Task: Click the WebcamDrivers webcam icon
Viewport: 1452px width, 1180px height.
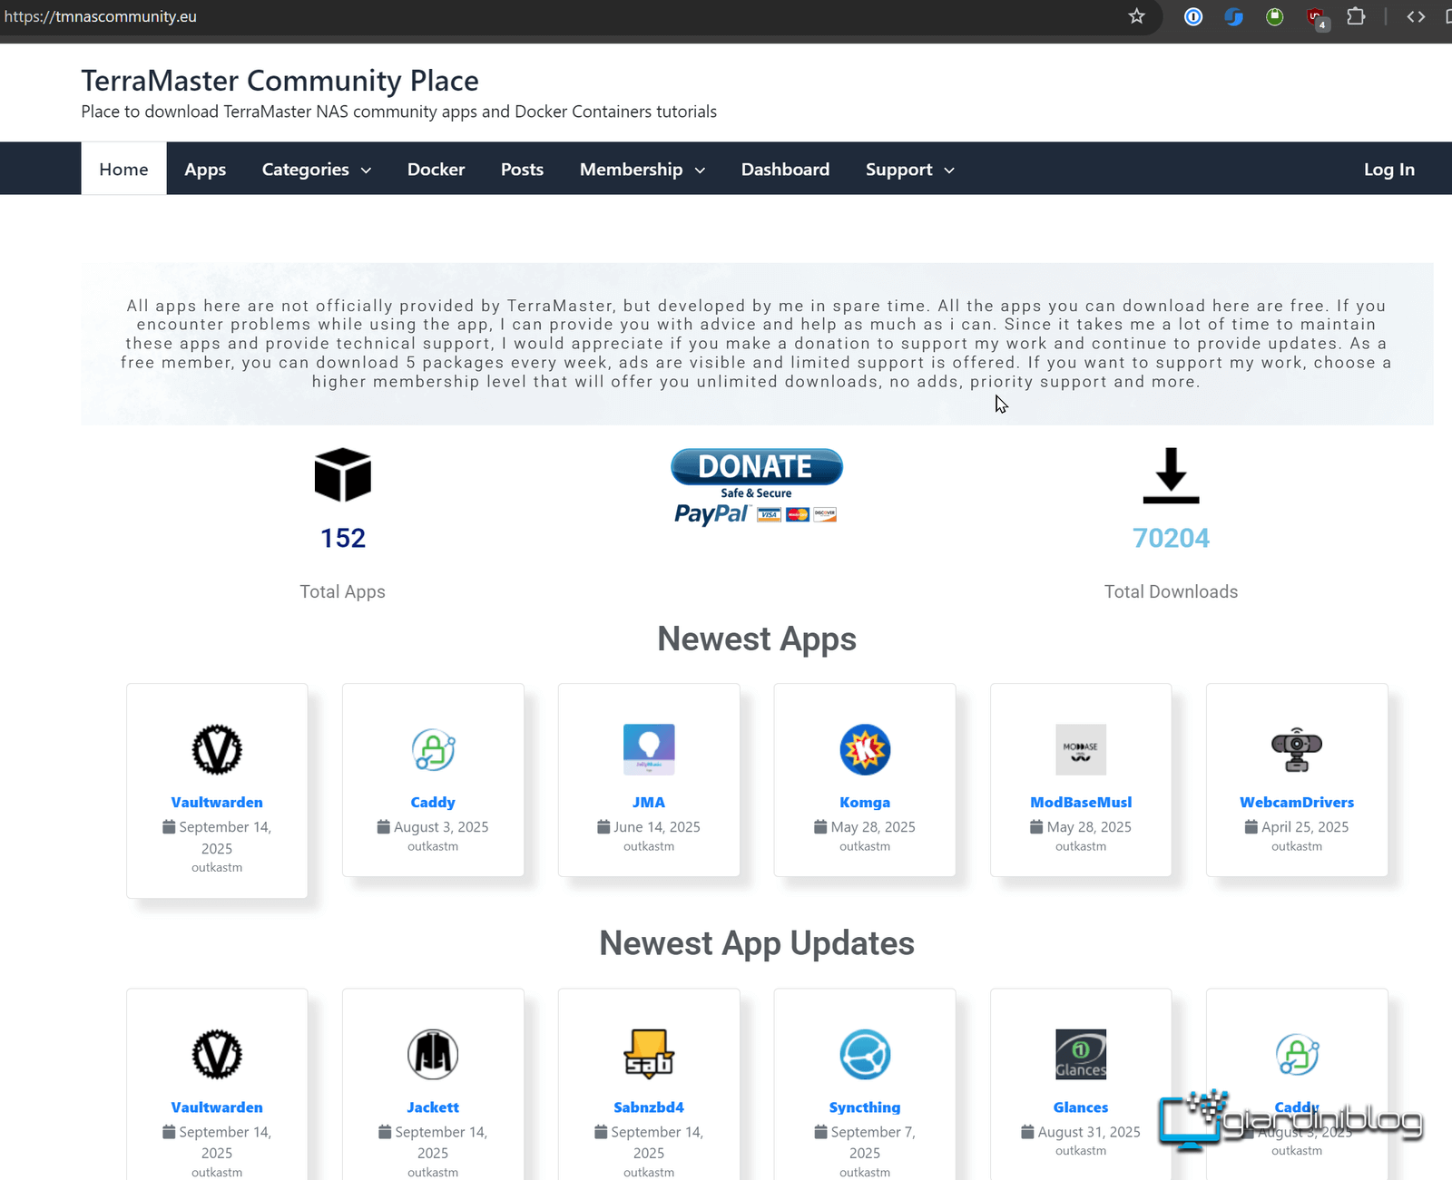Action: 1297,749
